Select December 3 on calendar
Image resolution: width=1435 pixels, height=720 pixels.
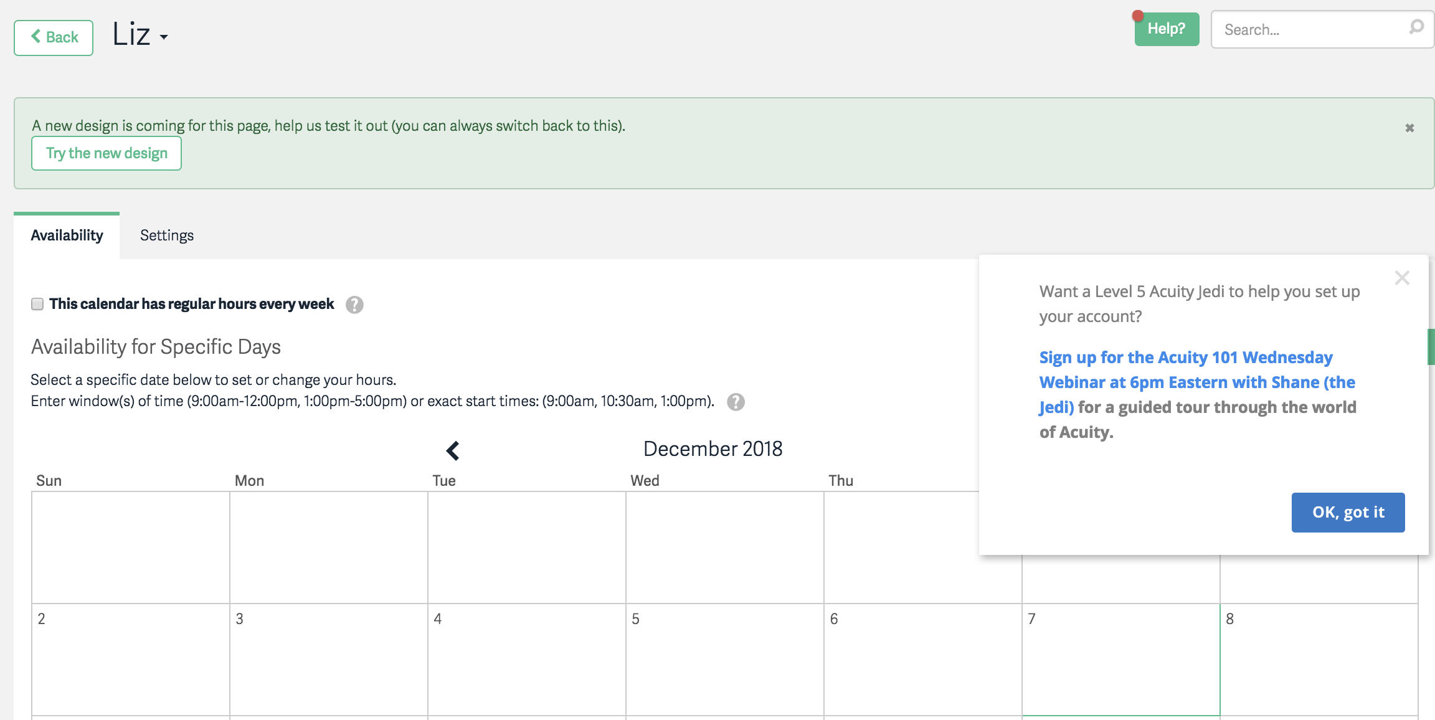[x=329, y=660]
